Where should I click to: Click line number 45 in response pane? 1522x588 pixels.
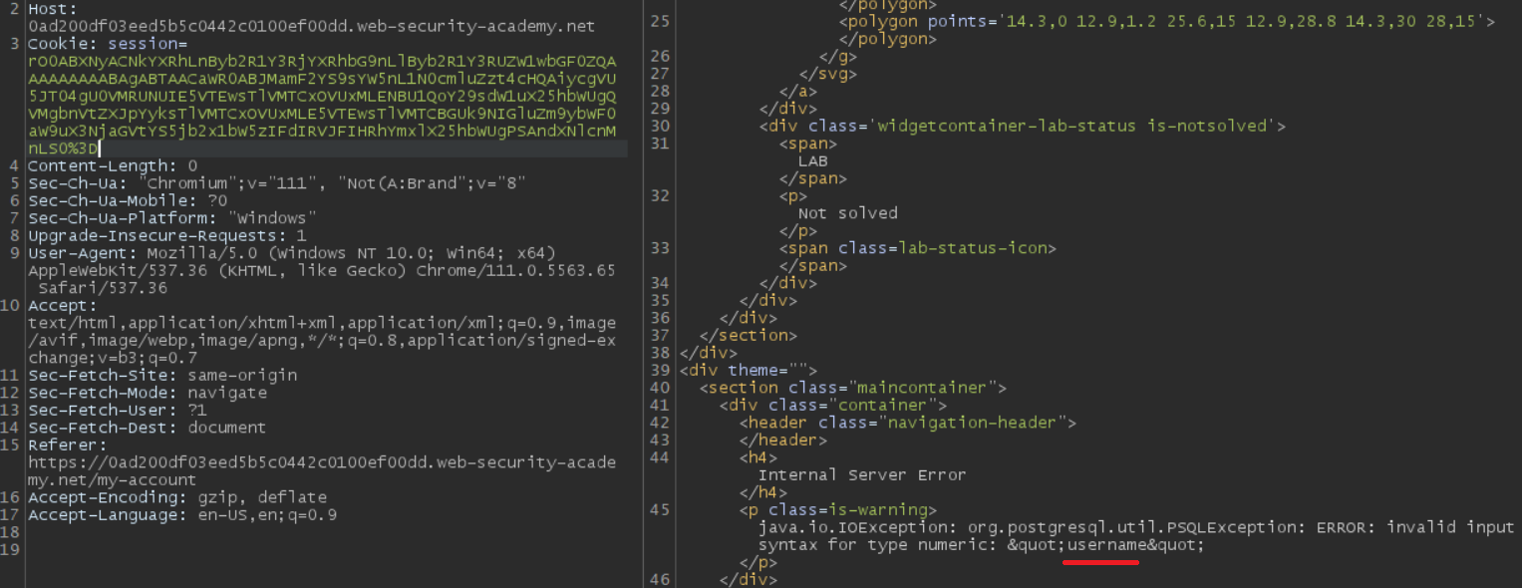point(660,509)
